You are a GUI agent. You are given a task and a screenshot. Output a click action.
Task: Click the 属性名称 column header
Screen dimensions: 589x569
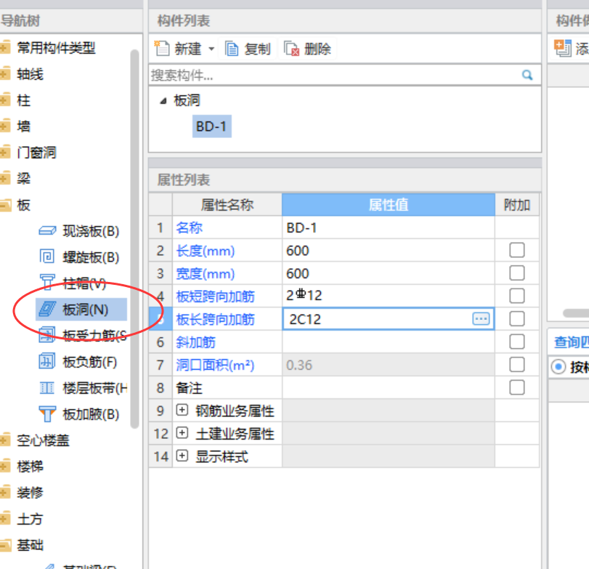pos(227,205)
